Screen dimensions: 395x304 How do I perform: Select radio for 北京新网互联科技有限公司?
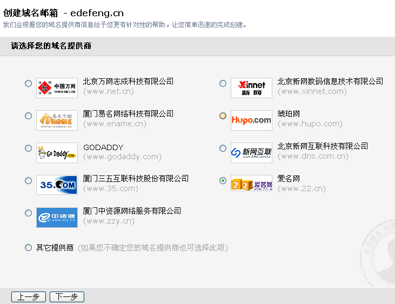pyautogui.click(x=223, y=148)
